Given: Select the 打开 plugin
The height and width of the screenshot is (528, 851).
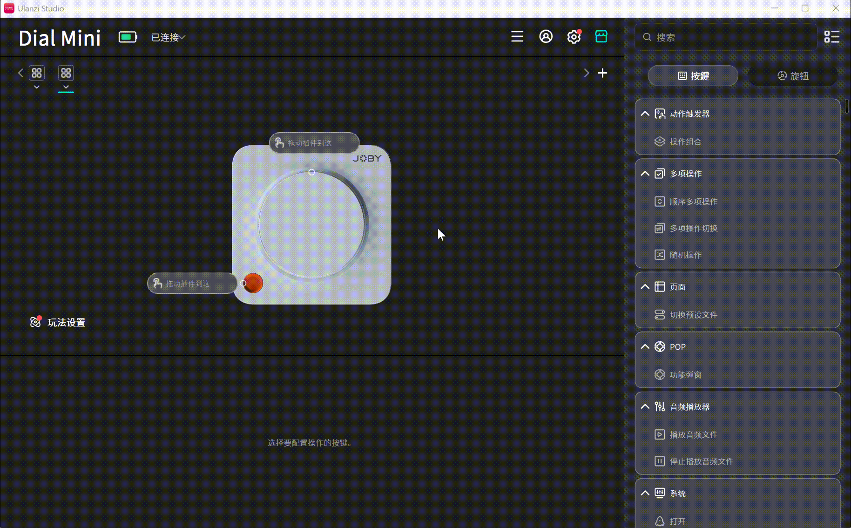Looking at the screenshot, I should (737, 521).
